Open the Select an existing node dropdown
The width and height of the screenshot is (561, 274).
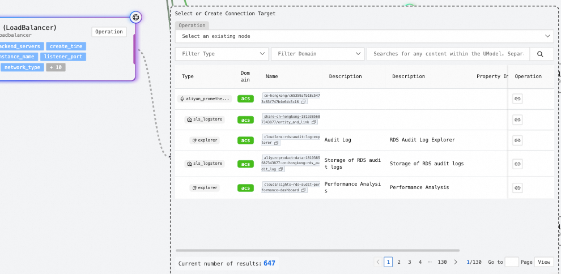(x=364, y=36)
